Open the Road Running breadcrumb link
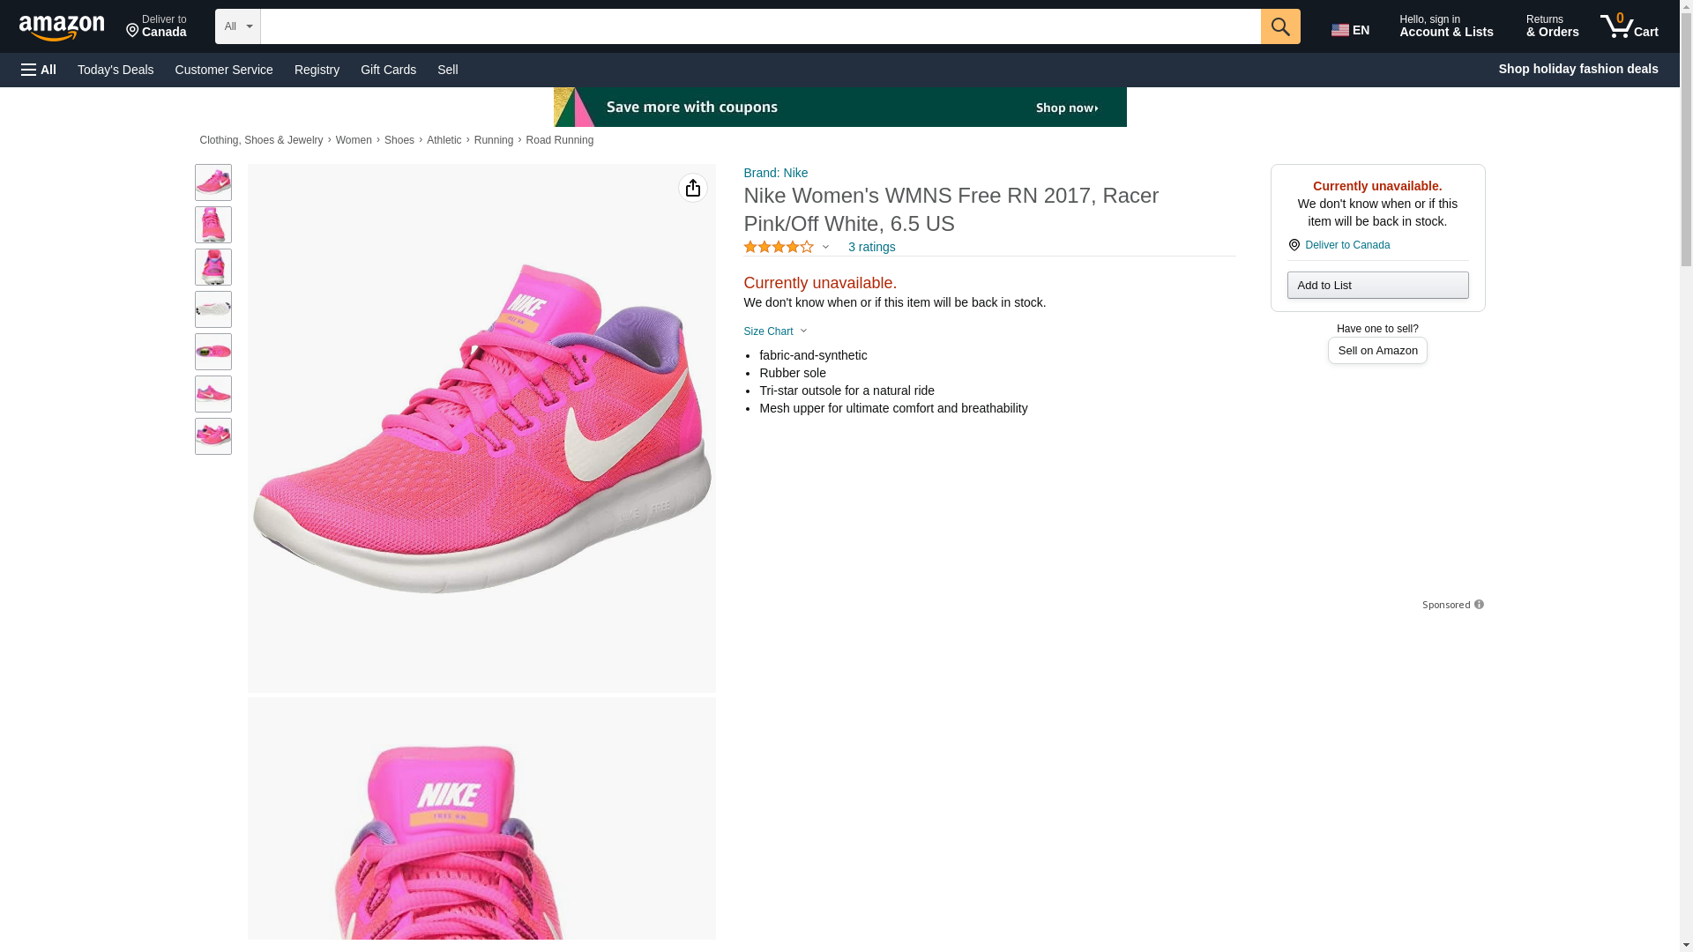Screen dimensions: 1693x952 click(559, 140)
